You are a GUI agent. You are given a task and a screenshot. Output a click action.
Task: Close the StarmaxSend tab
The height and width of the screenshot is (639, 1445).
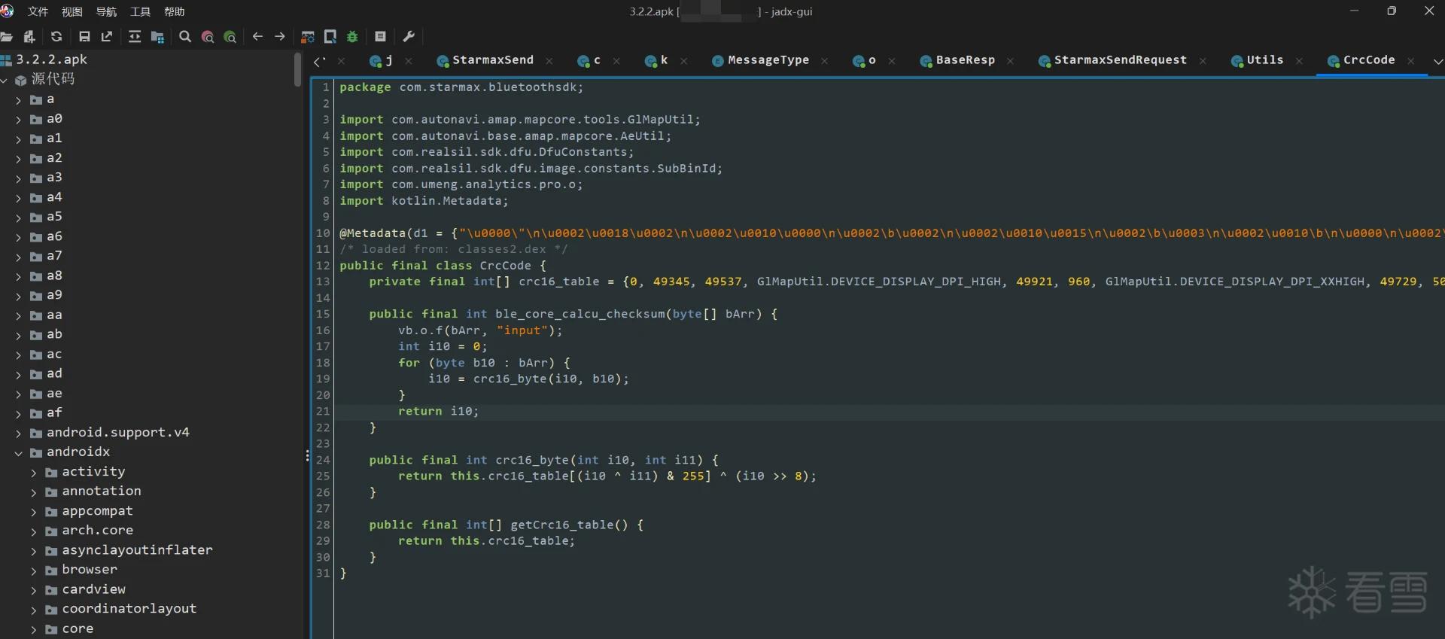pos(549,61)
